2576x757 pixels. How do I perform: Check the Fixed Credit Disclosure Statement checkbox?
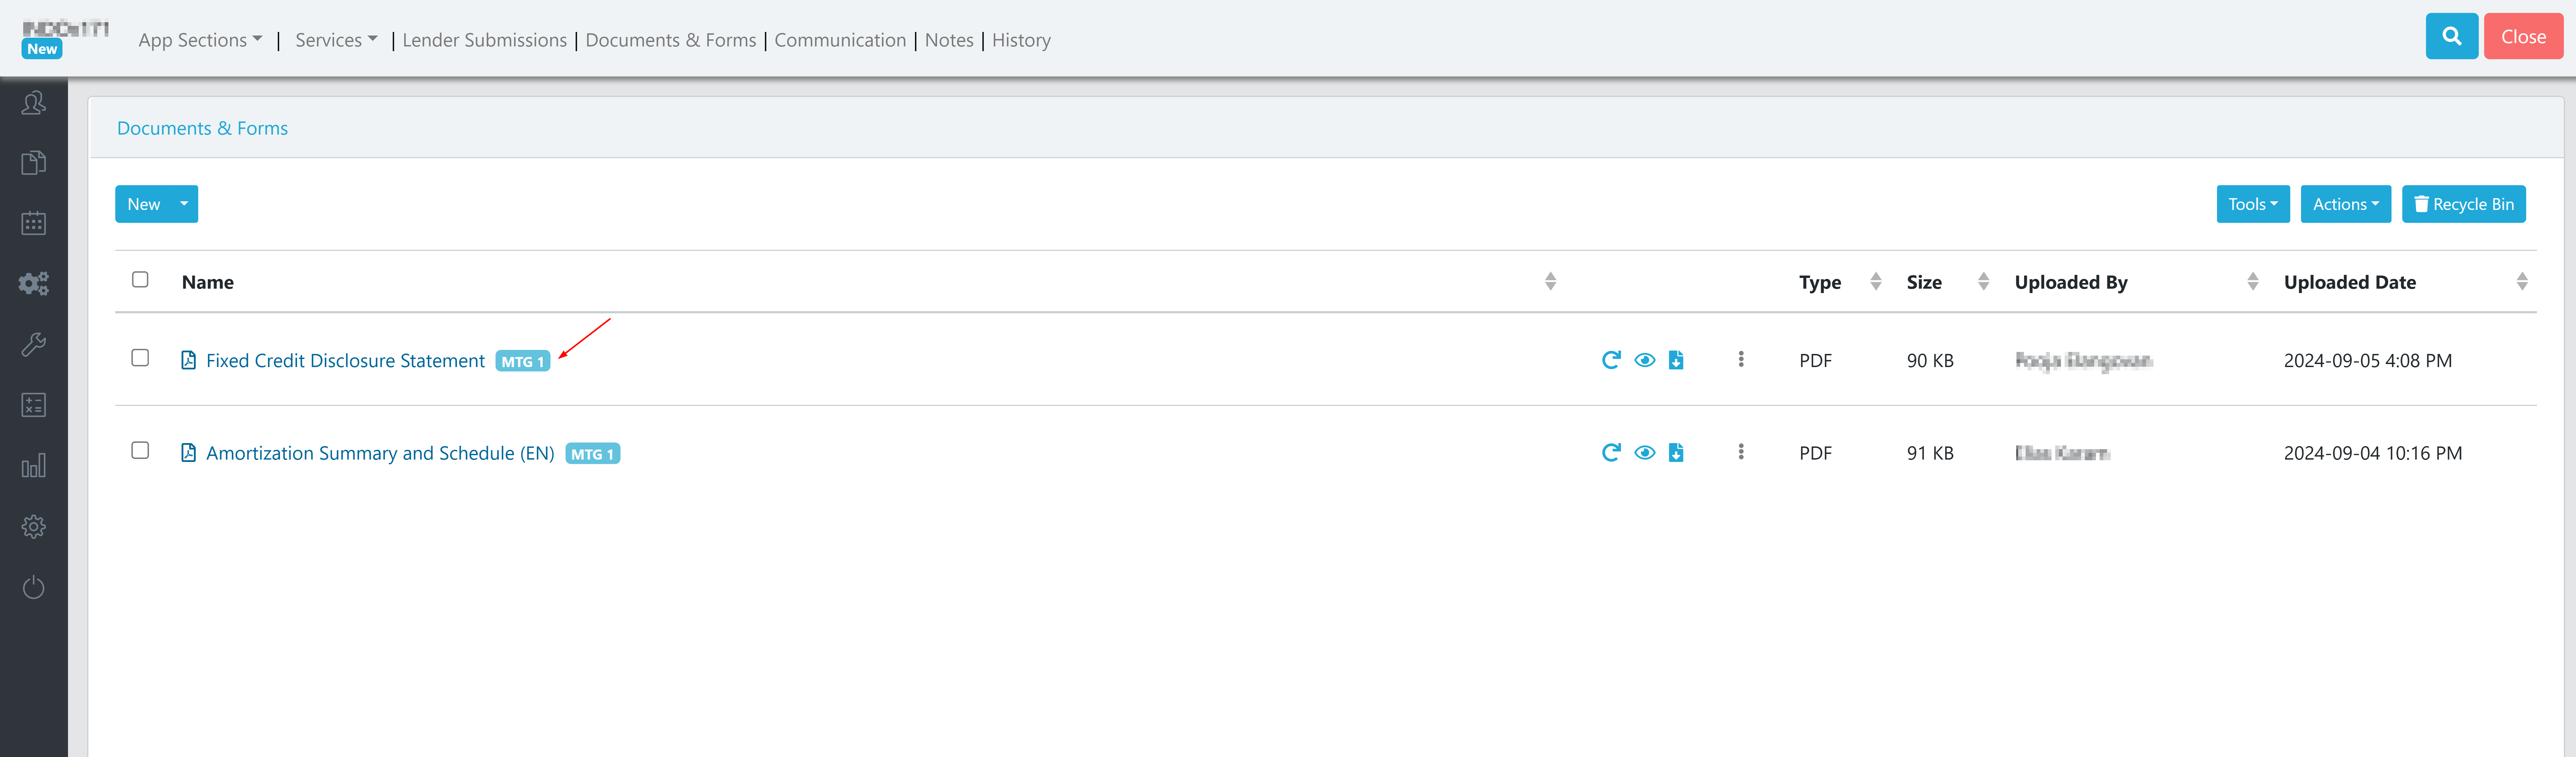(140, 358)
